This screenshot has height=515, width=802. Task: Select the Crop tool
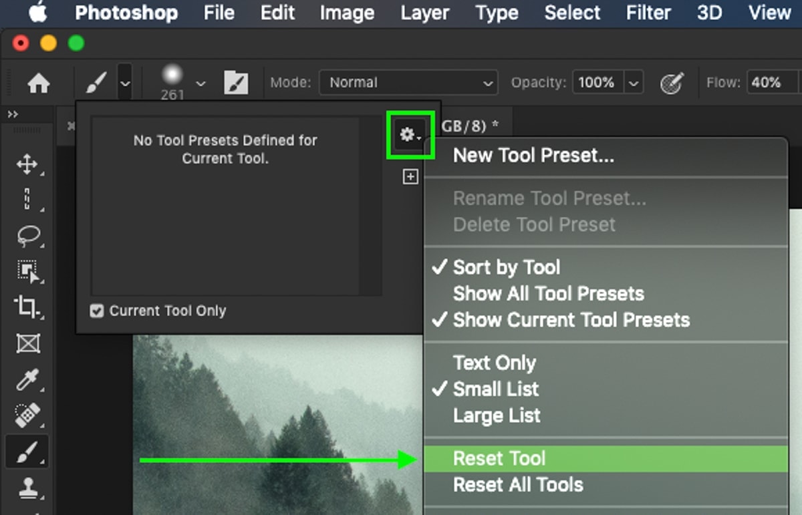click(x=27, y=307)
